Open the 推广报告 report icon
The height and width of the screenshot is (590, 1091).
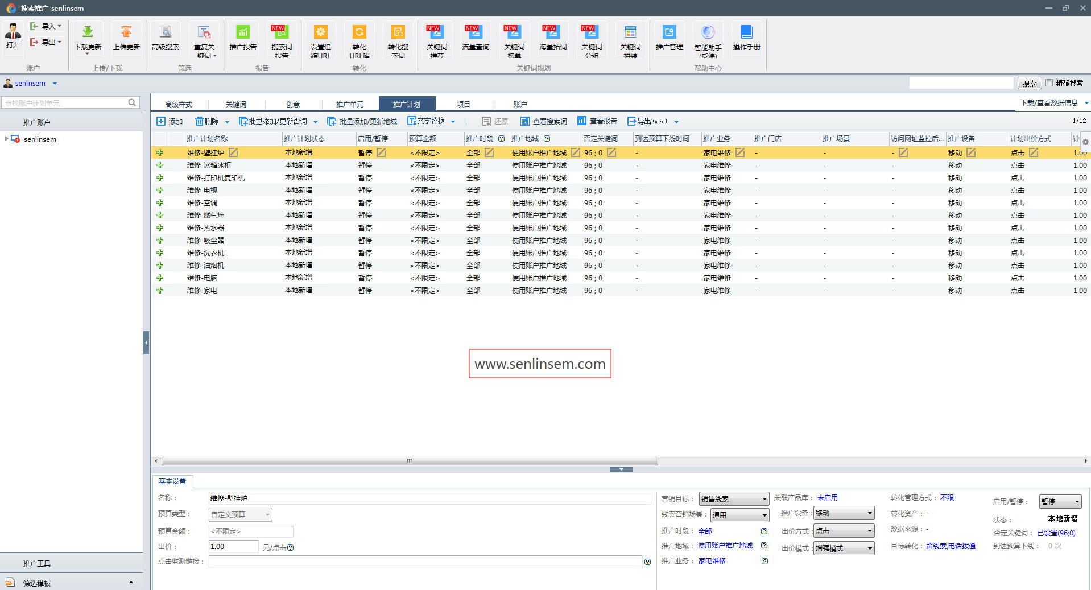(243, 33)
